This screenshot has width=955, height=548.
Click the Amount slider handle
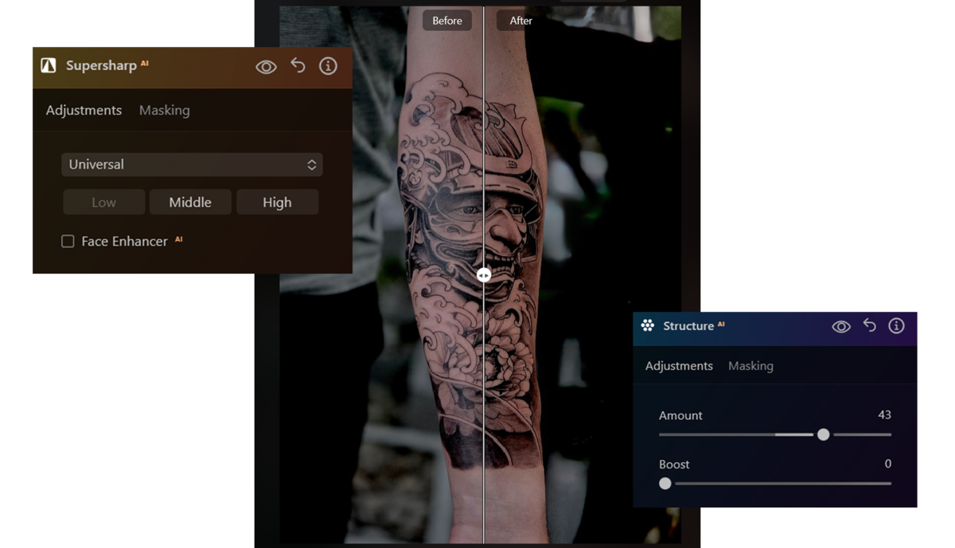[824, 435]
